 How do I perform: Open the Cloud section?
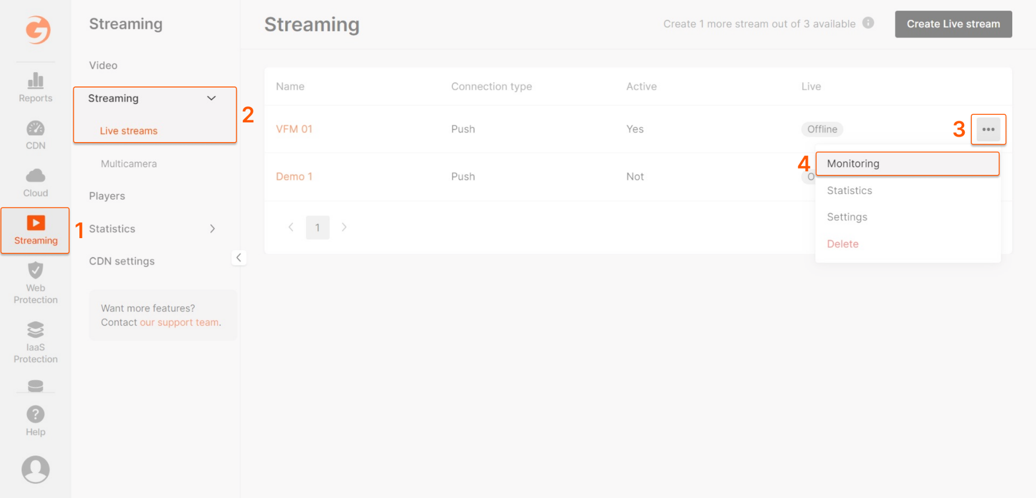pyautogui.click(x=35, y=181)
